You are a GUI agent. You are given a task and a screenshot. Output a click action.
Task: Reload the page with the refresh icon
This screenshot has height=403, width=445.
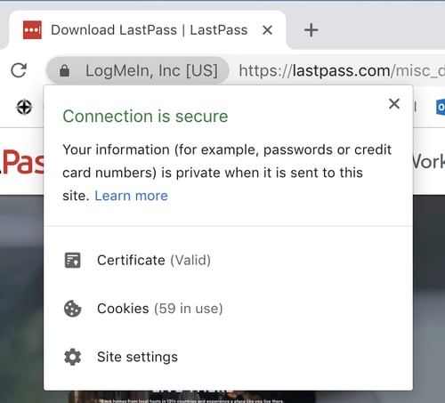tap(19, 70)
